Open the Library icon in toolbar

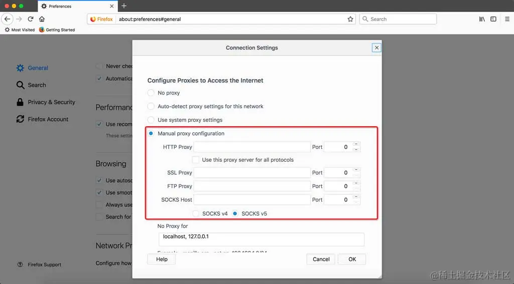coord(482,19)
